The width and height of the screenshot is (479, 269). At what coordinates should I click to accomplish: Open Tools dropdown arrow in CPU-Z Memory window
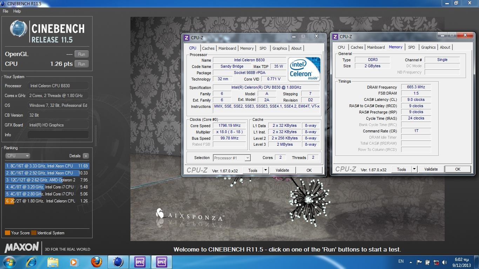click(x=414, y=169)
